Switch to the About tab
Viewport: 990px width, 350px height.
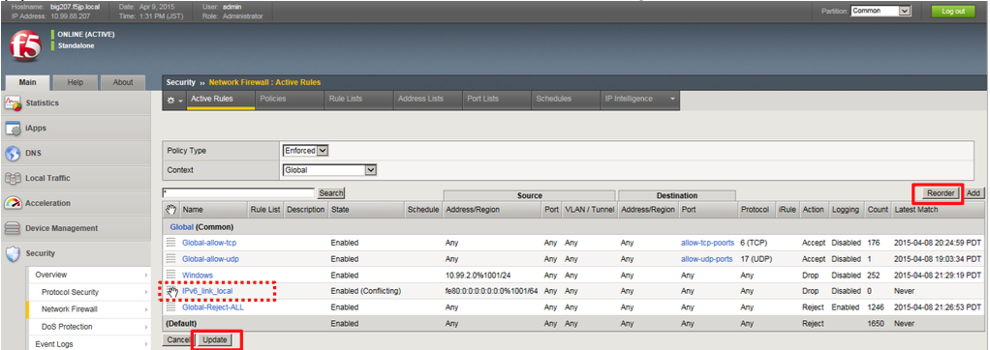tap(122, 82)
